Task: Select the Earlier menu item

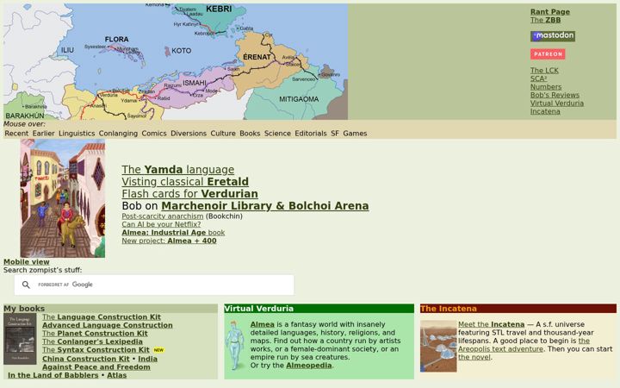Action: click(44, 134)
